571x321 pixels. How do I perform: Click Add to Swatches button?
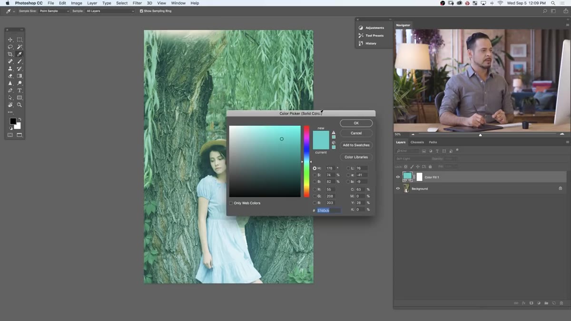356,145
